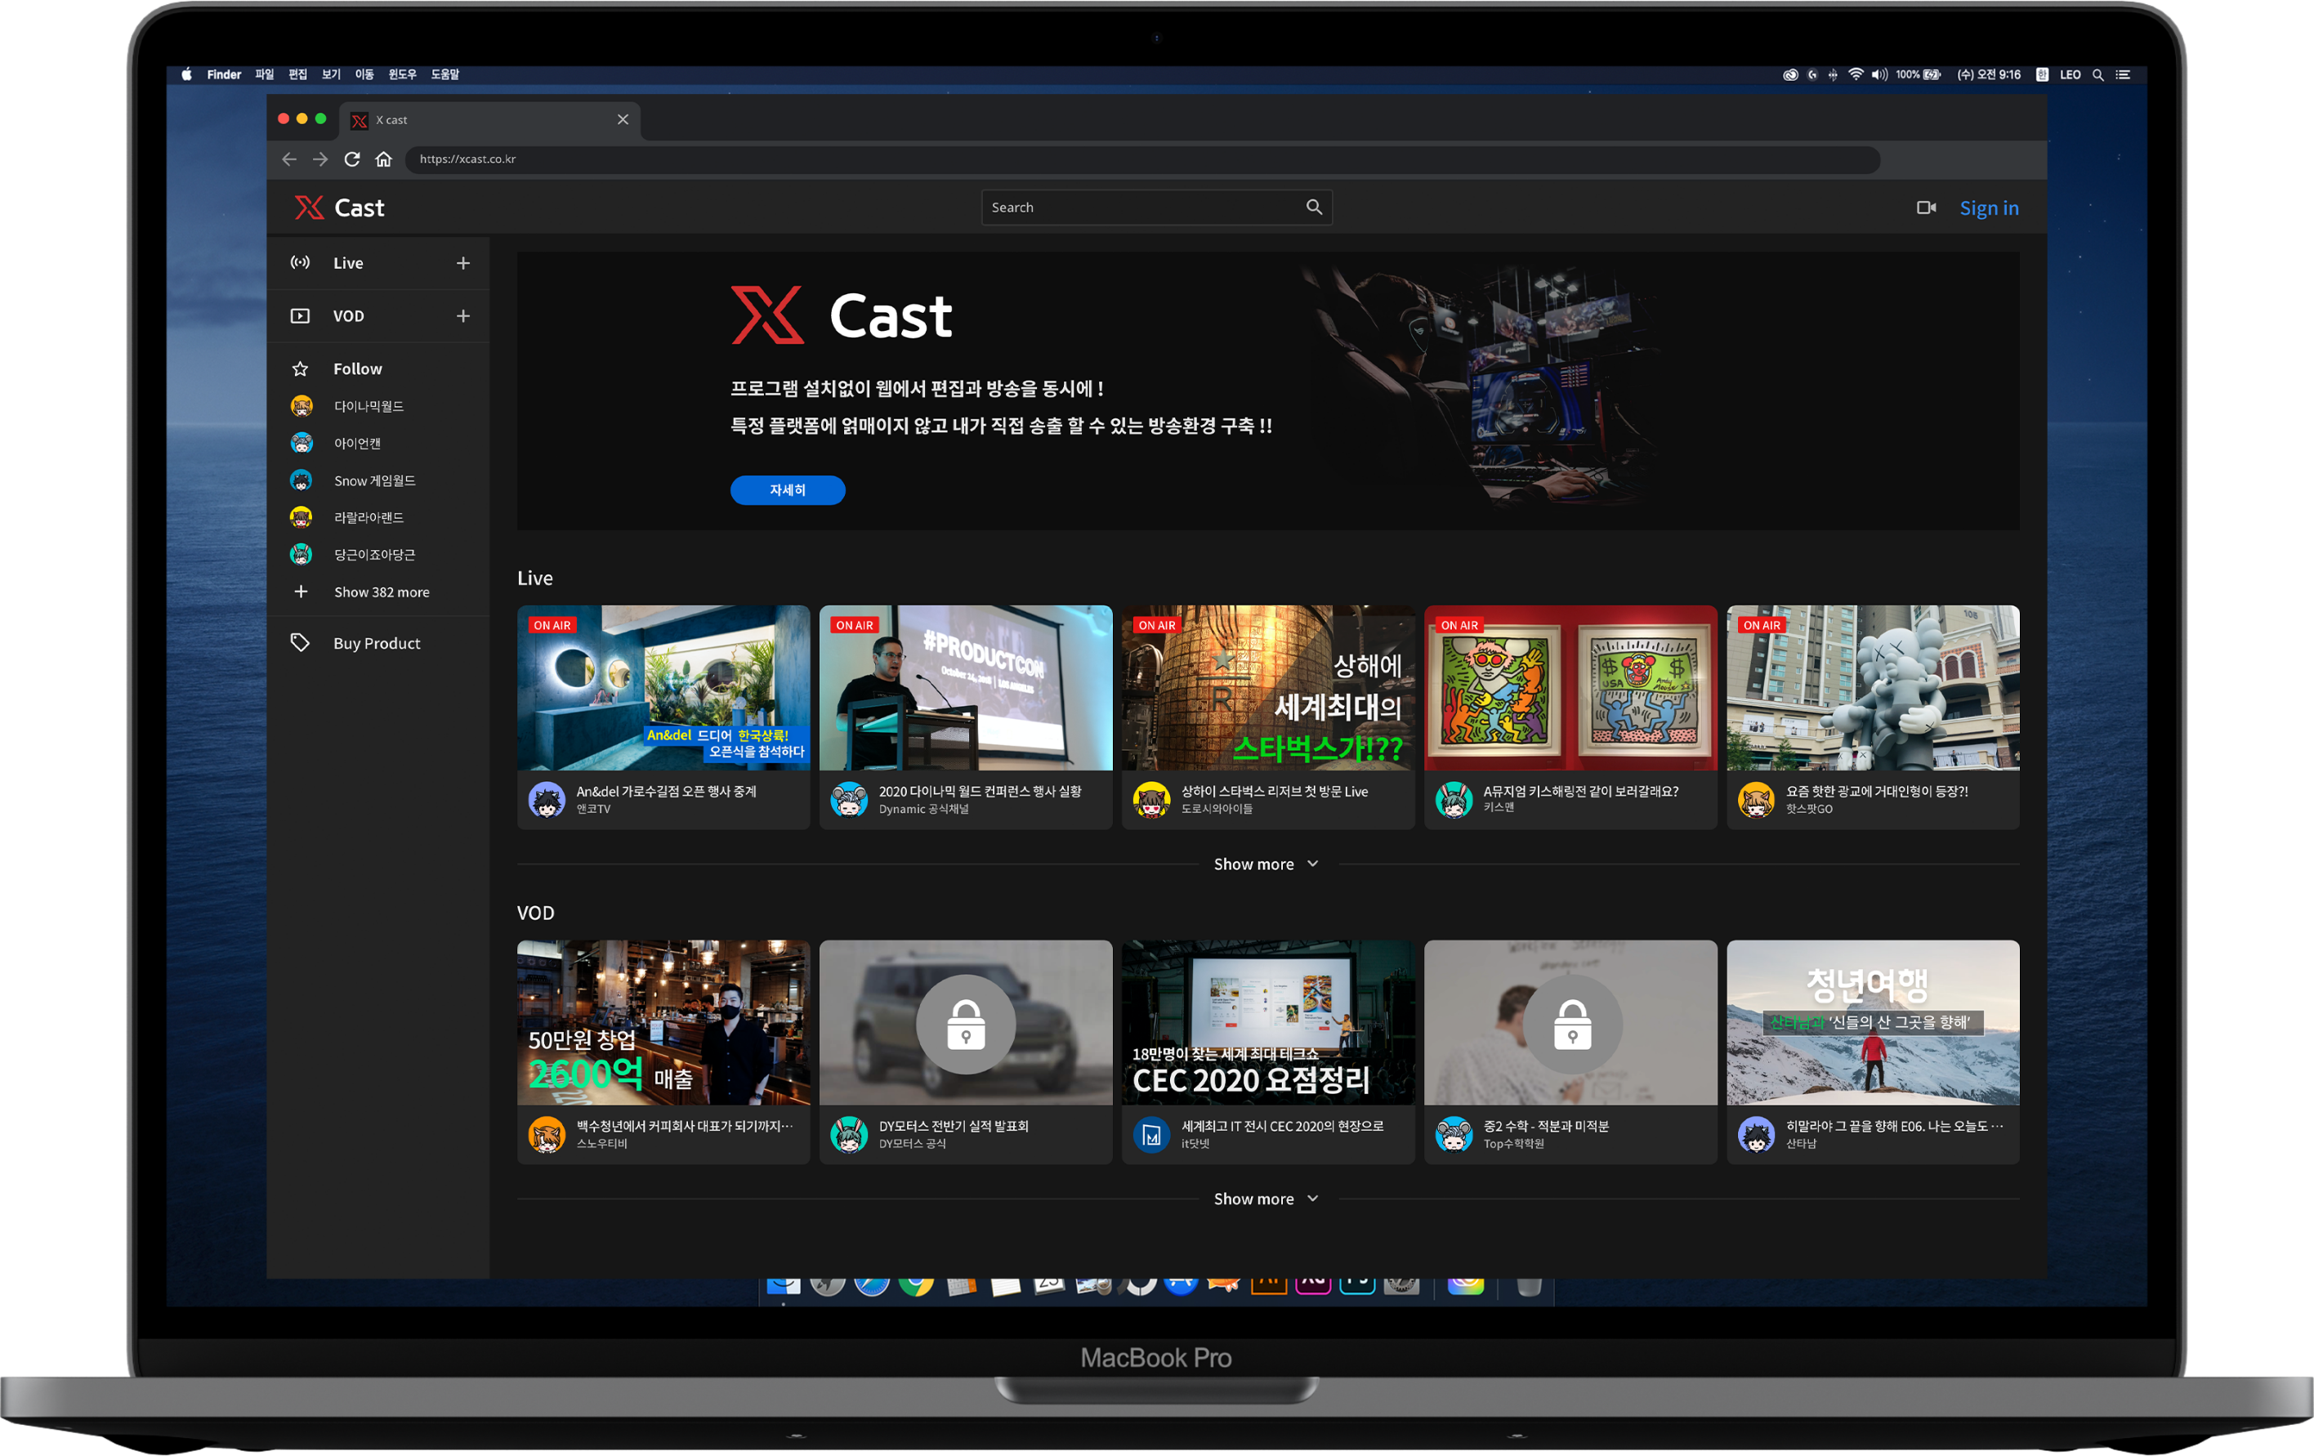2314x1456 pixels.
Task: Reload the page with the refresh icon
Action: [x=353, y=159]
